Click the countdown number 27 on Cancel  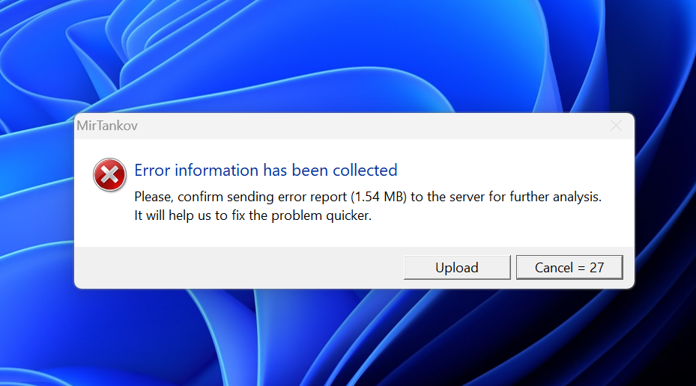[596, 268]
